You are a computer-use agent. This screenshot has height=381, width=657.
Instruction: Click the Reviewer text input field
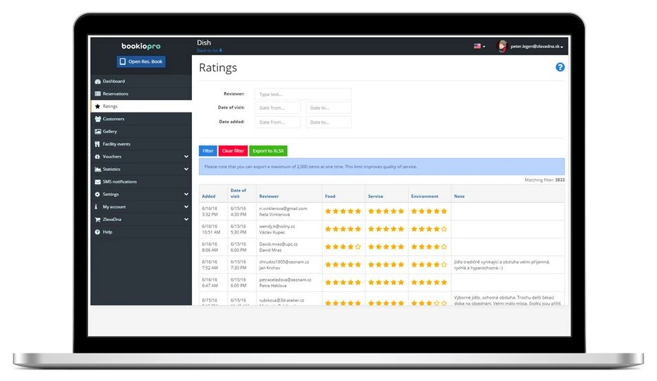[303, 94]
